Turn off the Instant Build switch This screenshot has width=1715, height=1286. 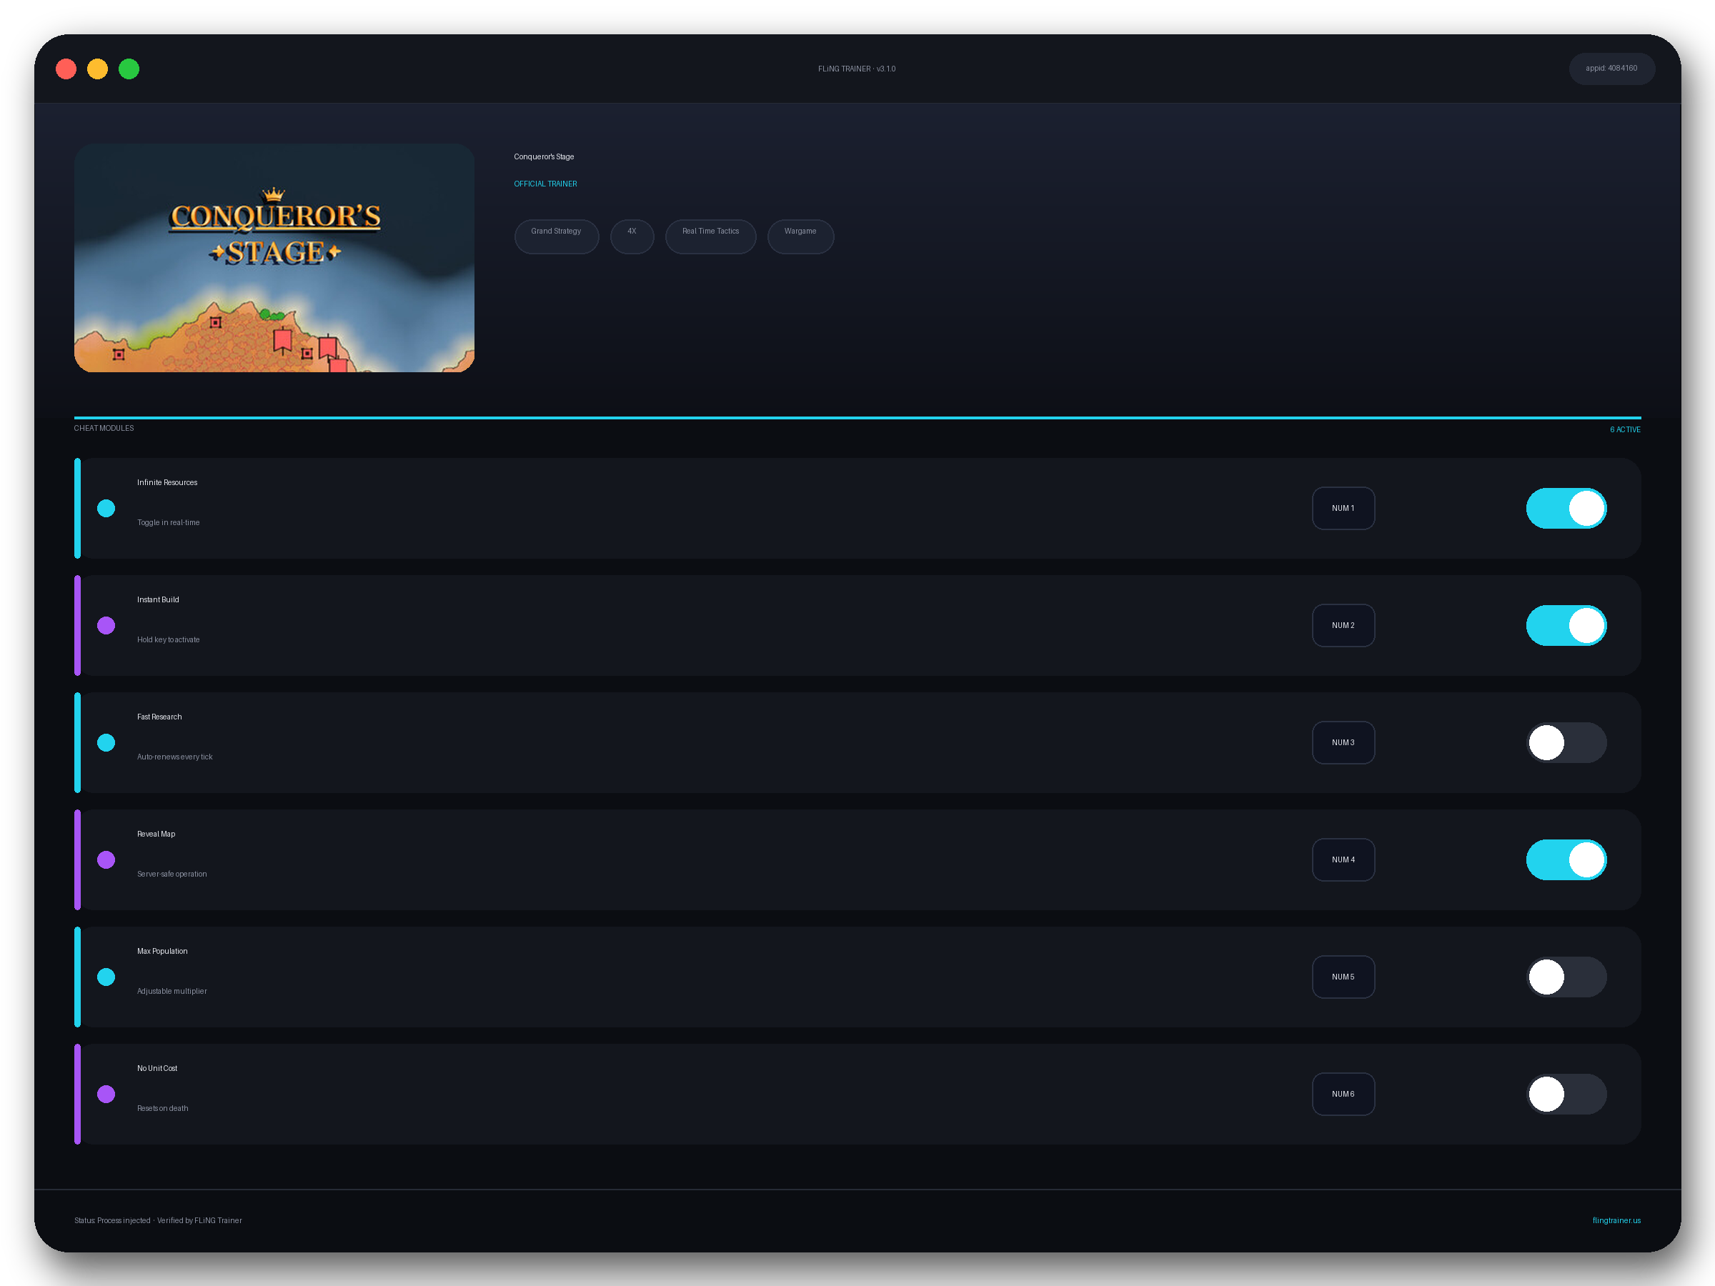click(x=1566, y=626)
